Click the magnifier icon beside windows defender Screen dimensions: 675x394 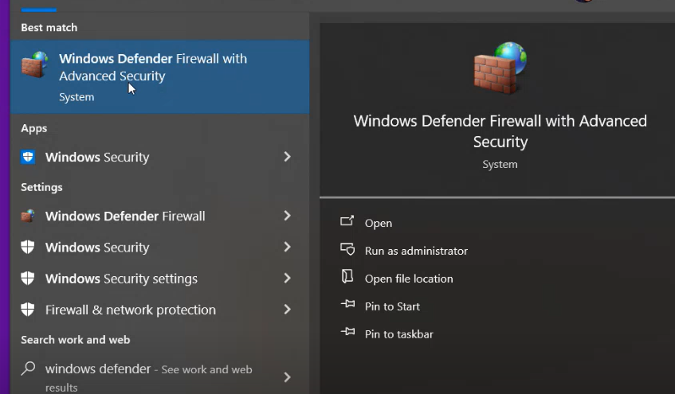pyautogui.click(x=29, y=369)
